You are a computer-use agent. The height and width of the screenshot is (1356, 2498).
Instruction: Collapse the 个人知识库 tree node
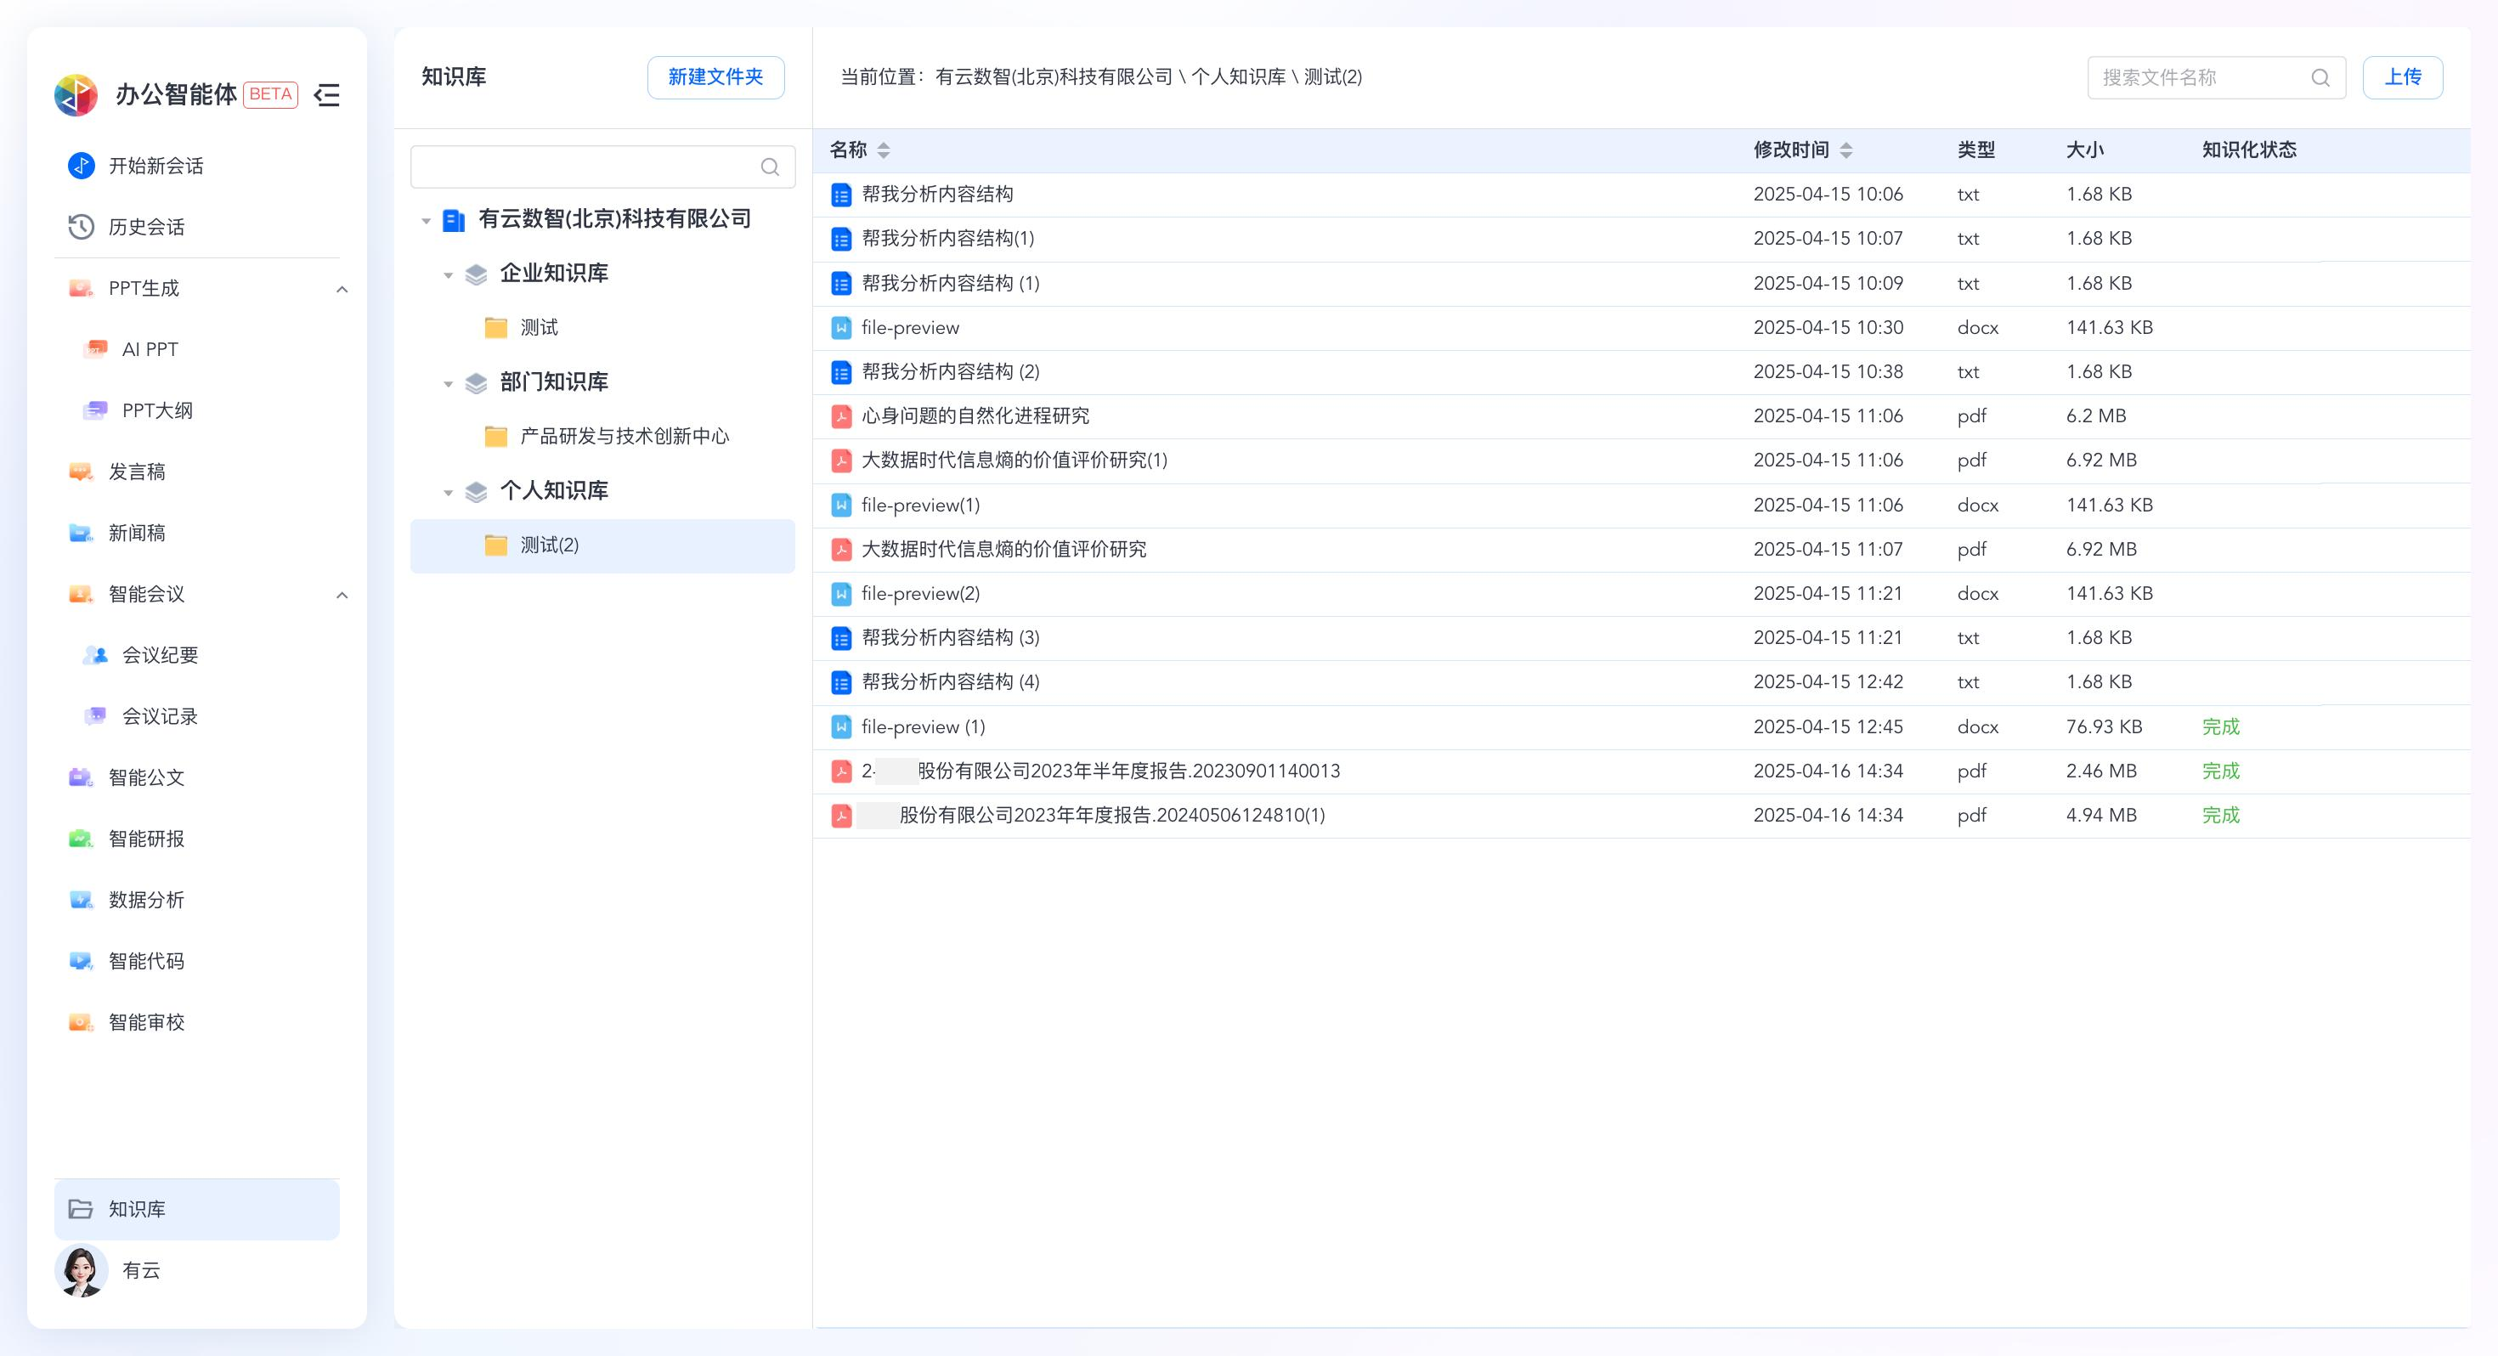(448, 493)
